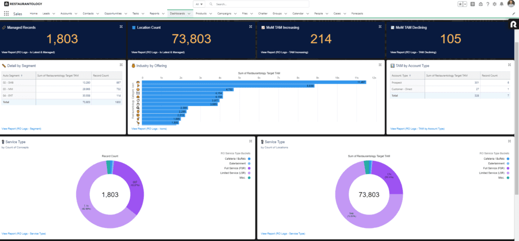Open the Accounts tab
The width and height of the screenshot is (519, 241).
point(66,14)
